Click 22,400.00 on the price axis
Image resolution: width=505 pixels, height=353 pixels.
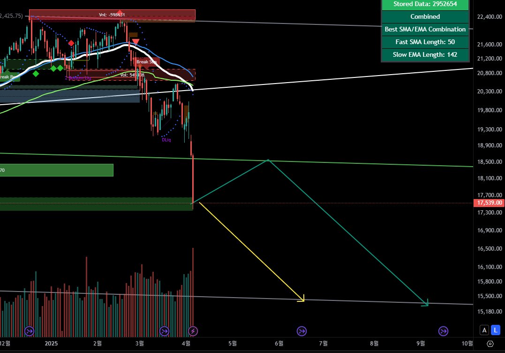click(x=490, y=17)
